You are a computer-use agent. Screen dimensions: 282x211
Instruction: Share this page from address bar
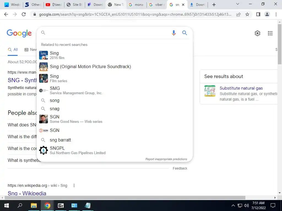pos(238,14)
